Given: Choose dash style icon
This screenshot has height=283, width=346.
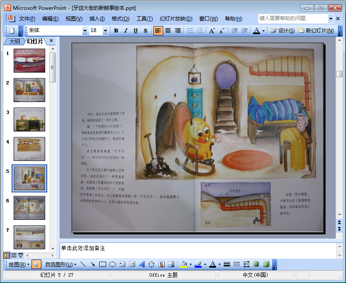Looking at the screenshot, I should [236, 264].
